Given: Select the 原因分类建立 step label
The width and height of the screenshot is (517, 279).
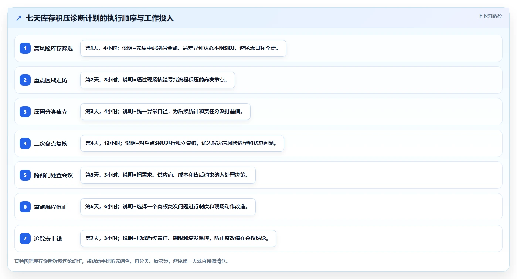Looking at the screenshot, I should 51,112.
